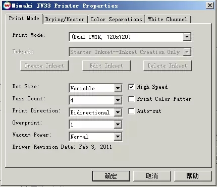Image resolution: width=217 pixels, height=187 pixels.
Task: Click the Inkset combo box
Action: tap(130, 52)
